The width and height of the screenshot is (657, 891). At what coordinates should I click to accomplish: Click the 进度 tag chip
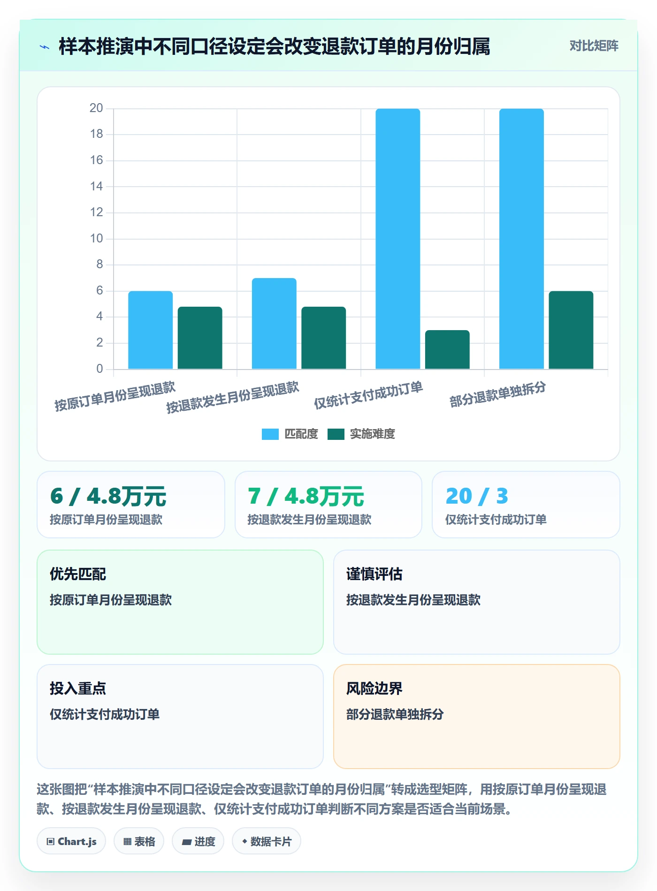coord(198,841)
